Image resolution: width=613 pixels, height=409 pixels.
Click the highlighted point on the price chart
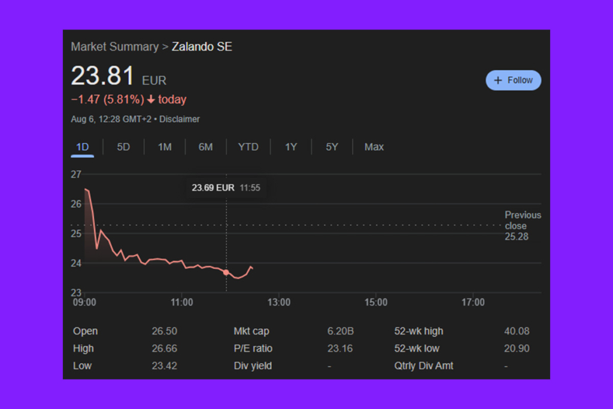click(x=226, y=272)
